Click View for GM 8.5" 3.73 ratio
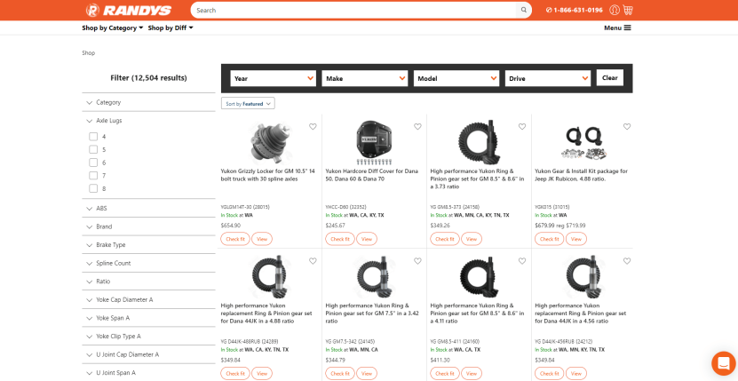 pos(472,239)
